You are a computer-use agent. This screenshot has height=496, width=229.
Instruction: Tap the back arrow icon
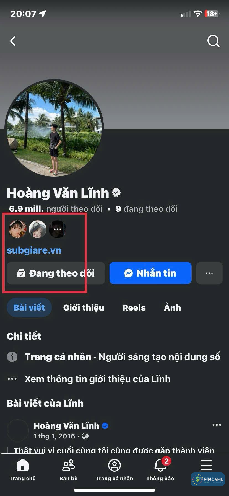[x=13, y=41]
